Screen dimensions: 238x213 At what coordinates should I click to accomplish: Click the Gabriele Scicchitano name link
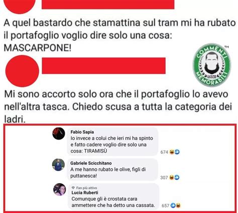[91, 163]
